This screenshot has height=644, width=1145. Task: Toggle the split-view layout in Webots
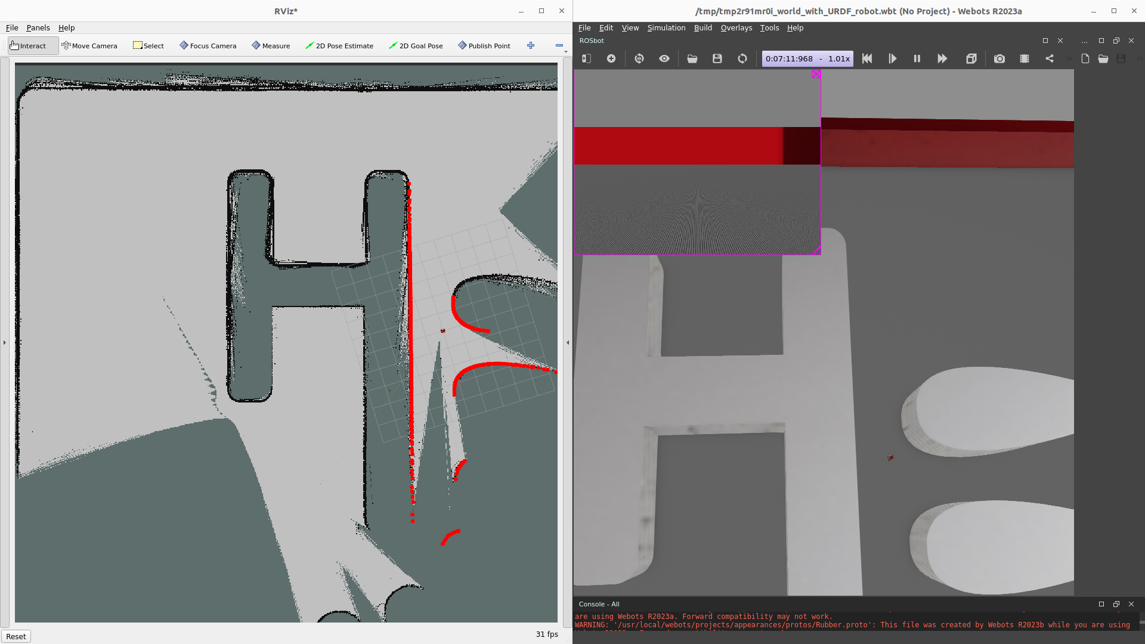[586, 58]
